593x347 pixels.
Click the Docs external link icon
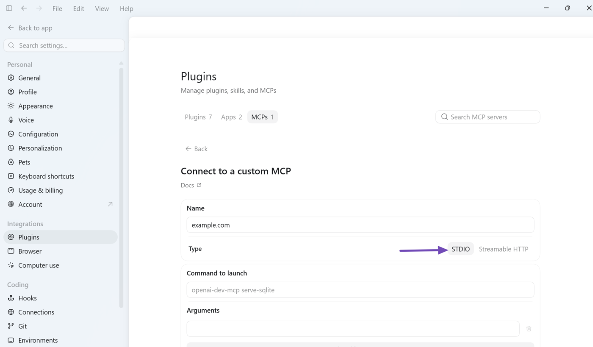pos(199,185)
